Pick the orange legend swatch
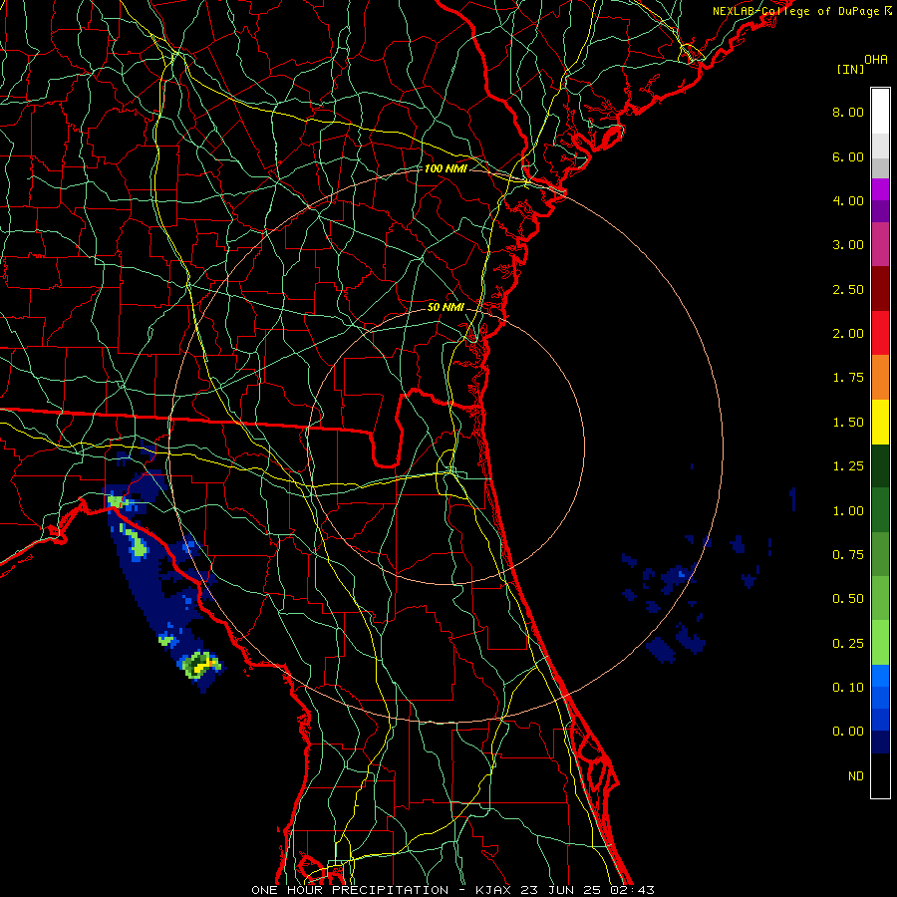 click(880, 378)
